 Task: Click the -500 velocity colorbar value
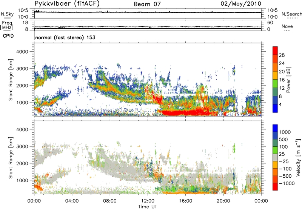coord(285,176)
